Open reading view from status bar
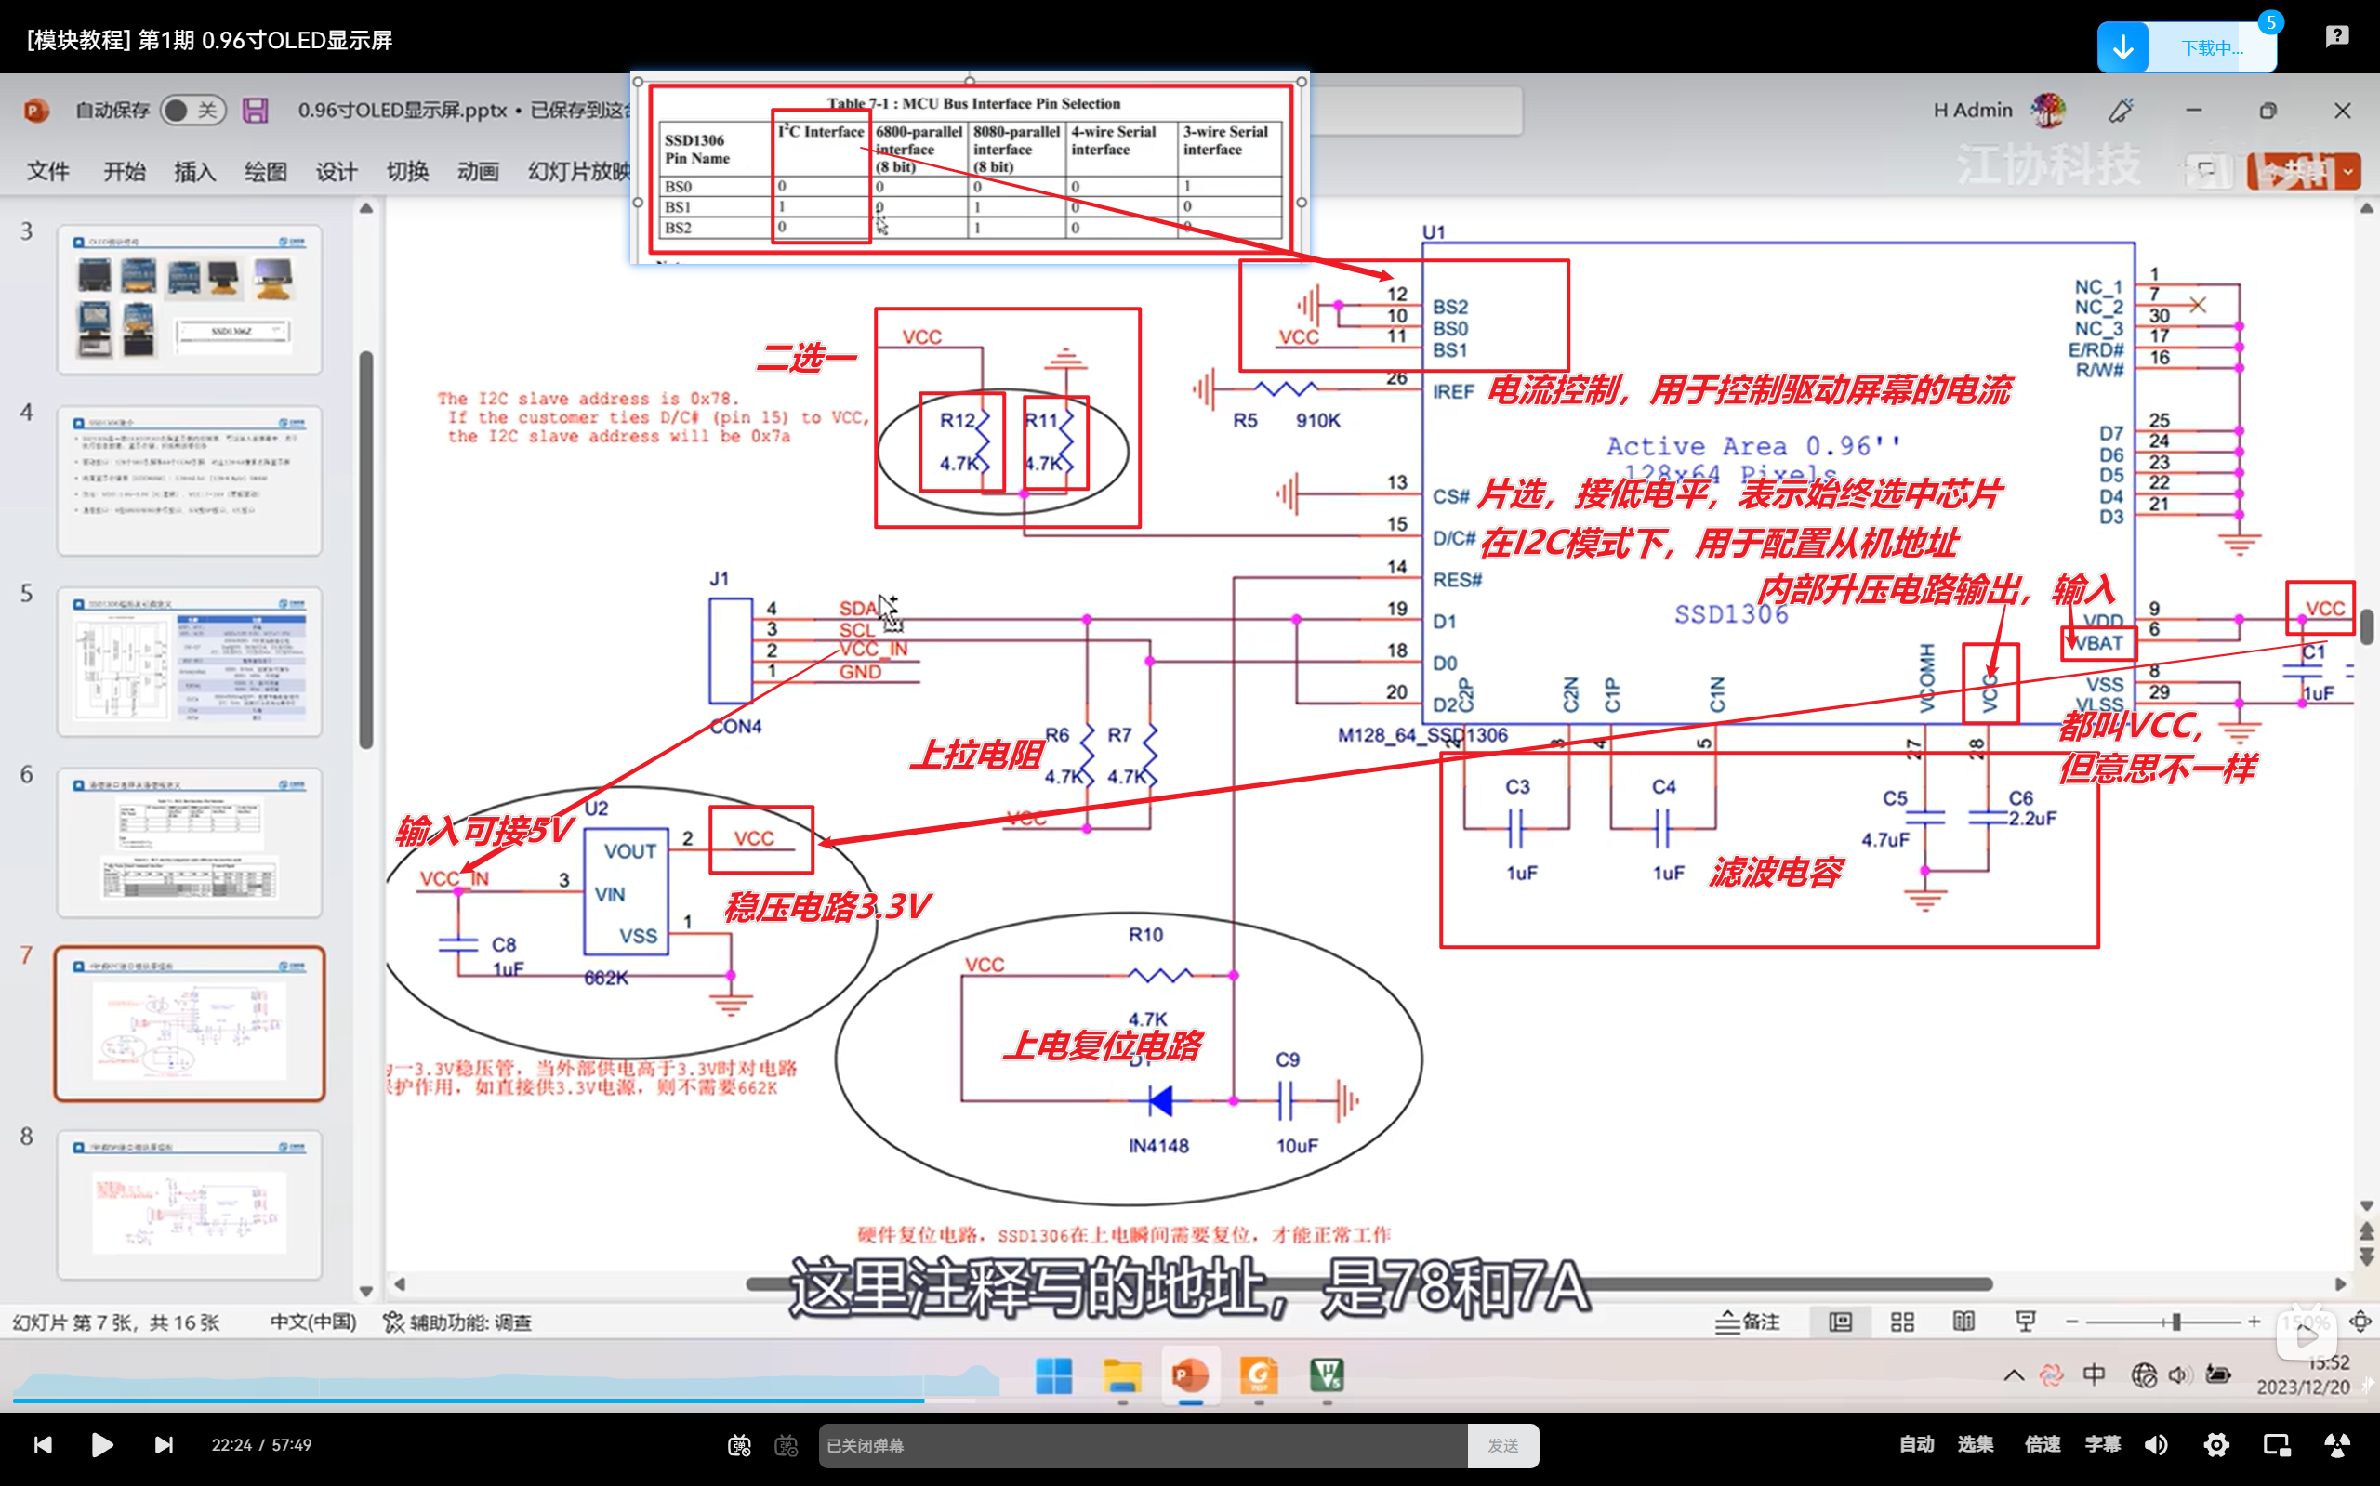This screenshot has width=2380, height=1486. (x=1963, y=1322)
